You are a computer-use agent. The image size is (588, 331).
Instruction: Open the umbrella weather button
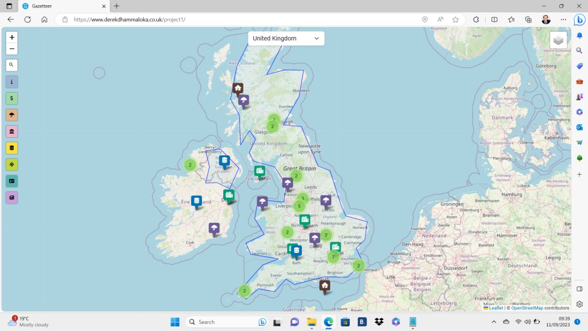tap(12, 115)
